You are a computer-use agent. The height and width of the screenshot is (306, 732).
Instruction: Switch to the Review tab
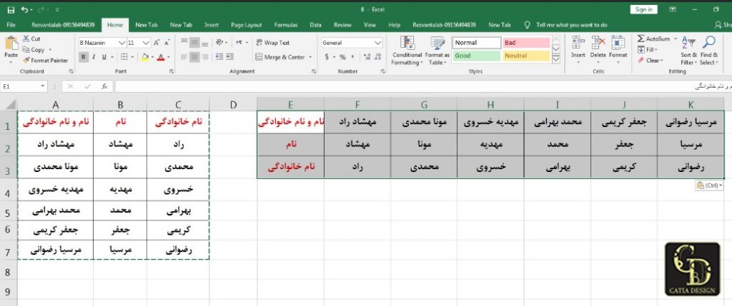coord(342,25)
